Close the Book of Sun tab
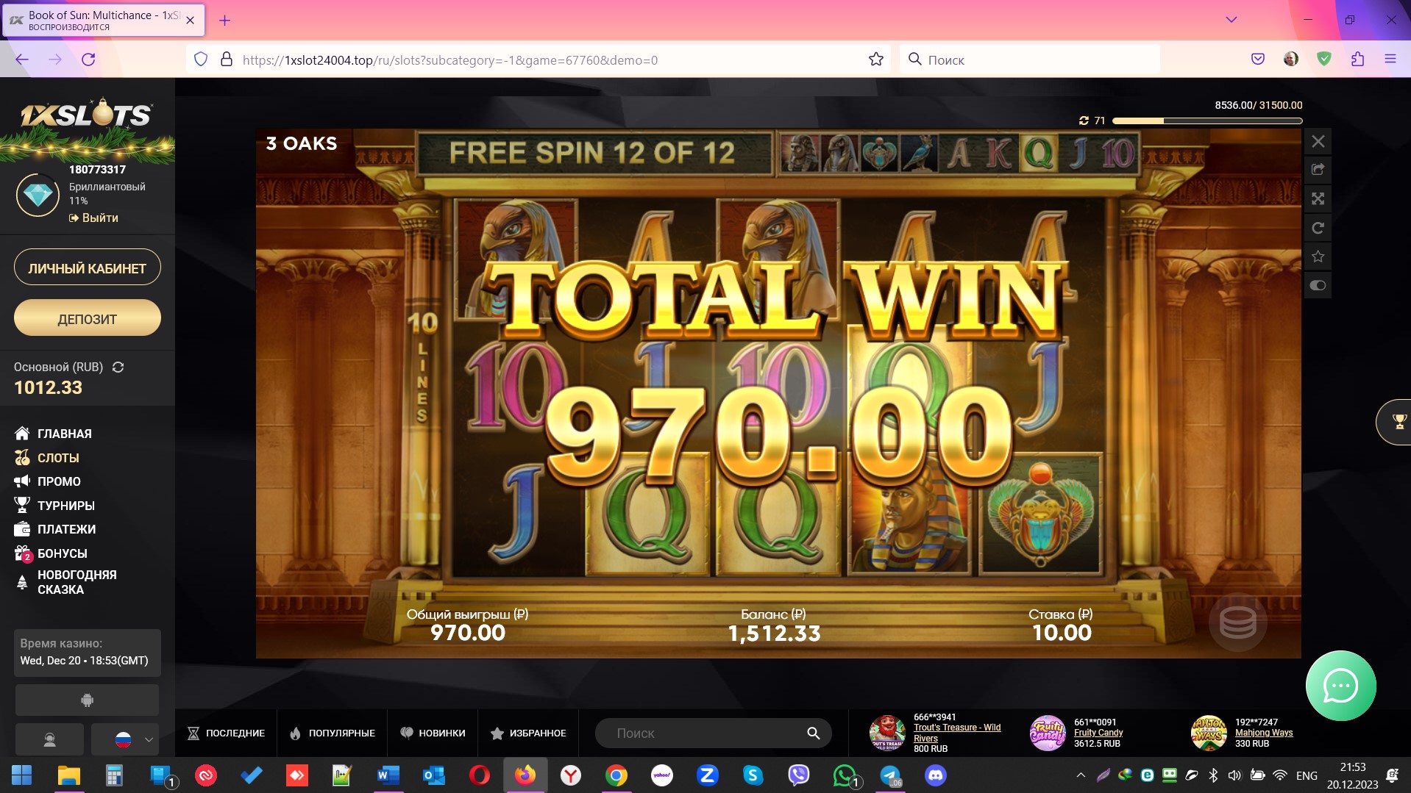Image resolution: width=1411 pixels, height=793 pixels. 190,21
